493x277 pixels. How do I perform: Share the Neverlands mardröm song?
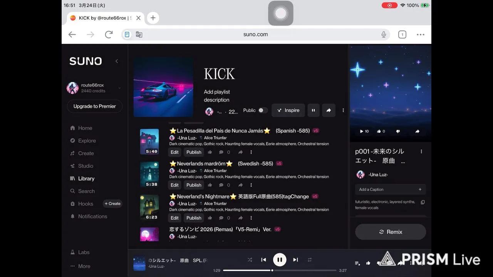click(x=240, y=185)
